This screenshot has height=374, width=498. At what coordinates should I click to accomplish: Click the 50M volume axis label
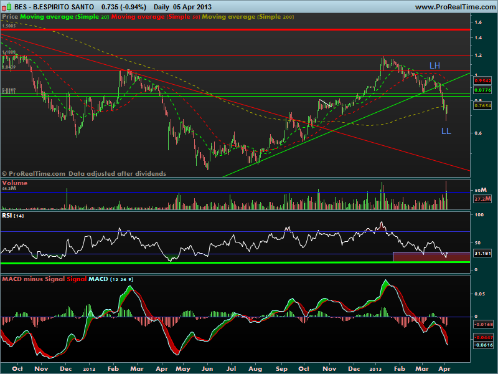(x=481, y=190)
